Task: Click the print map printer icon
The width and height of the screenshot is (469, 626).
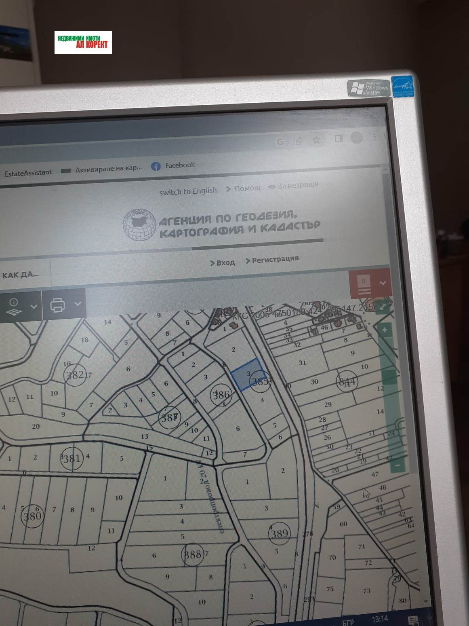Action: [57, 305]
